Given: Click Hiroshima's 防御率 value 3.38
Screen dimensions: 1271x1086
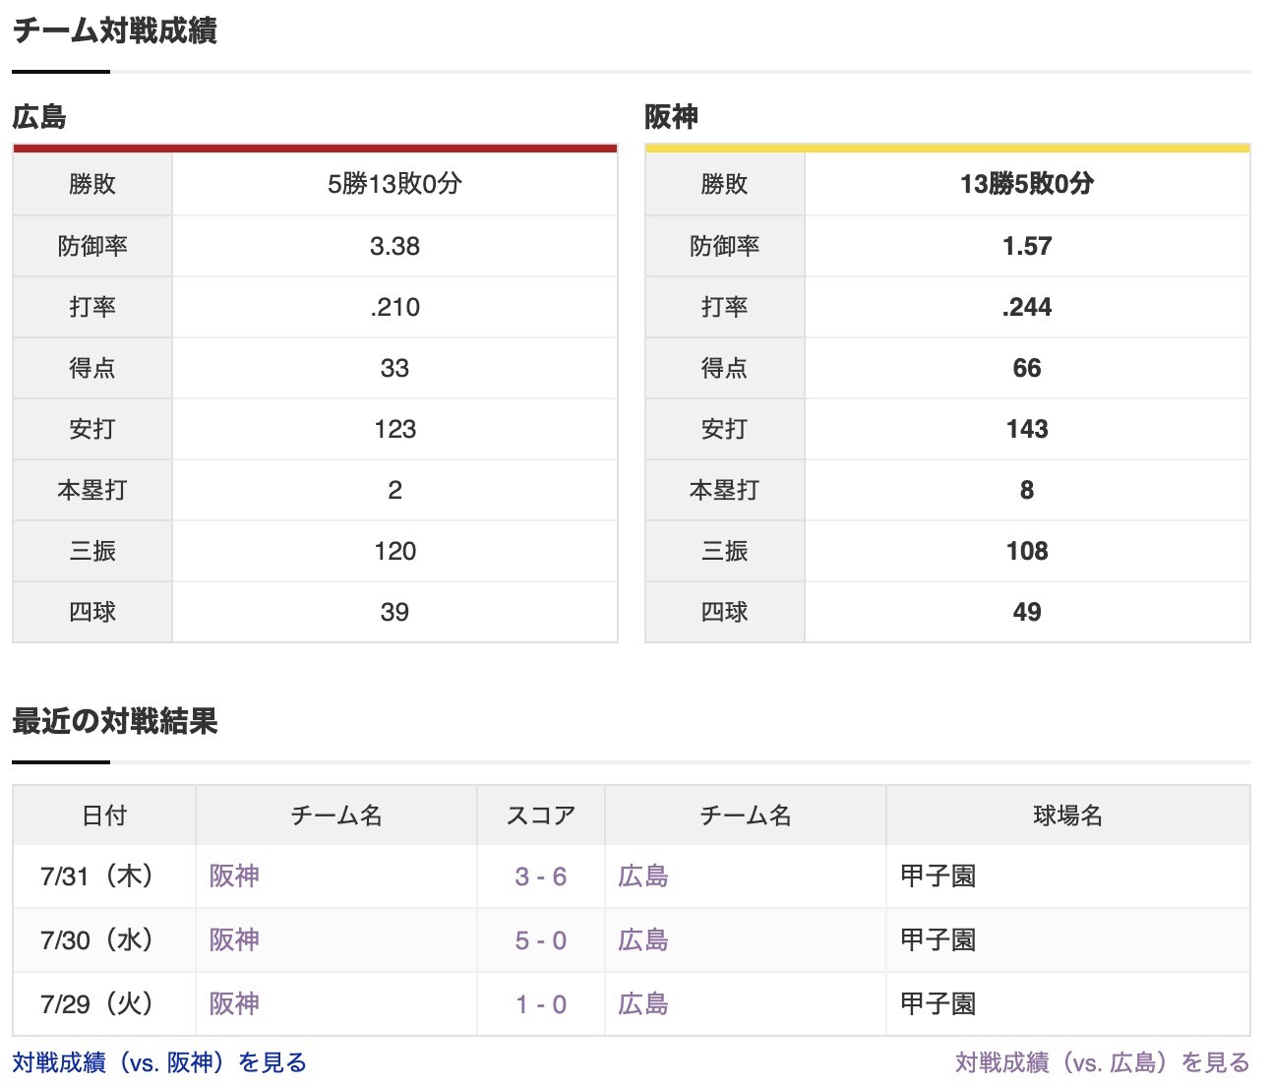Looking at the screenshot, I should pos(394,246).
